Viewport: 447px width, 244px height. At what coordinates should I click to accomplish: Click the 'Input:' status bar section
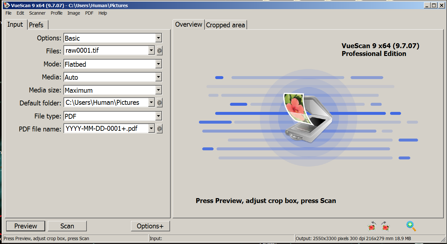point(221,238)
